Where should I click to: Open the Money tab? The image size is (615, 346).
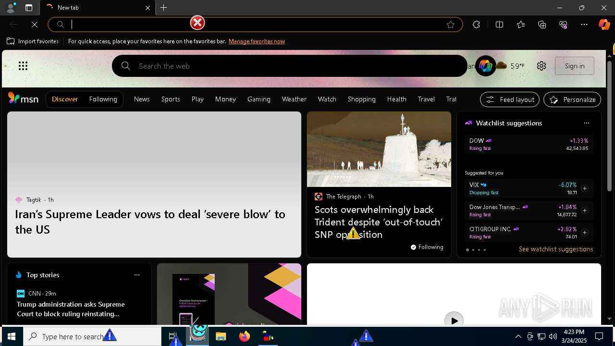click(x=225, y=99)
